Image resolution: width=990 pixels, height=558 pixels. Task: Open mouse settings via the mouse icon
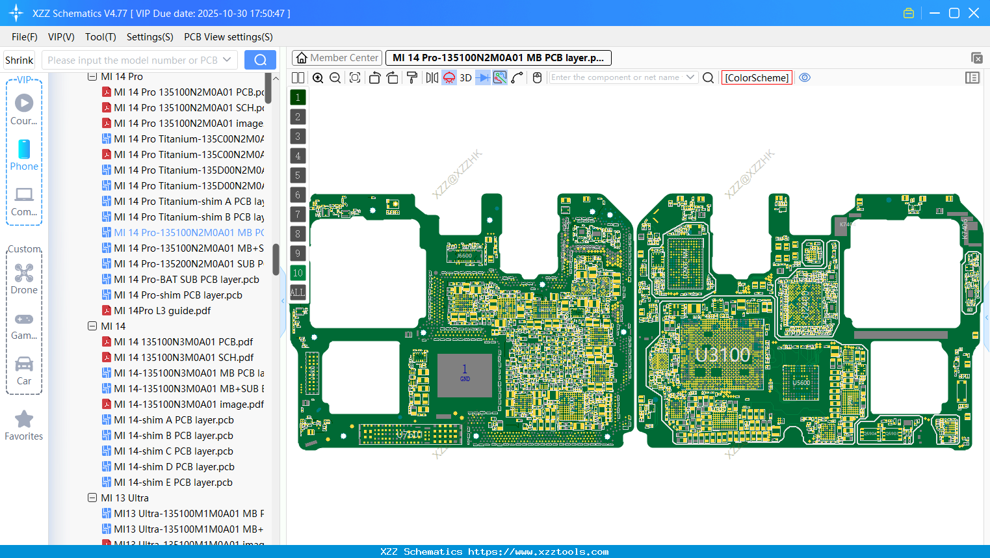(537, 77)
